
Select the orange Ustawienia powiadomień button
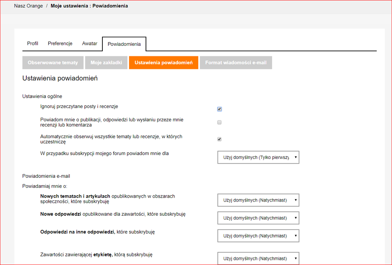(x=163, y=63)
